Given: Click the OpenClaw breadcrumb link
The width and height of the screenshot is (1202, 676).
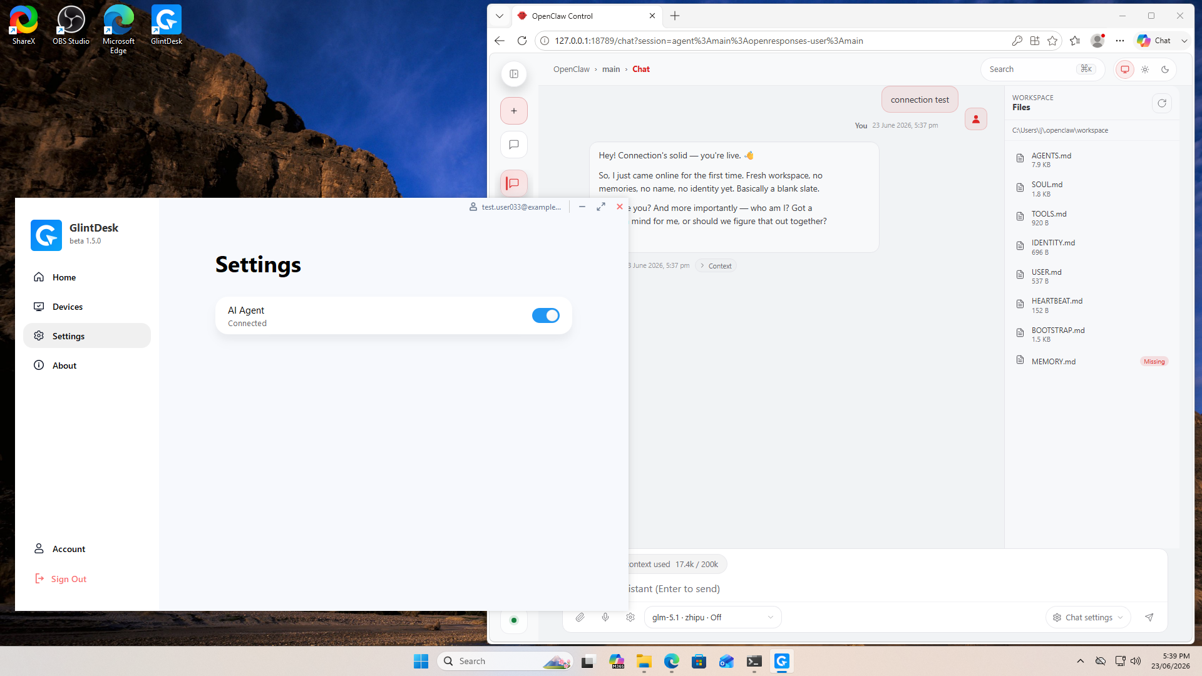Looking at the screenshot, I should pyautogui.click(x=571, y=69).
